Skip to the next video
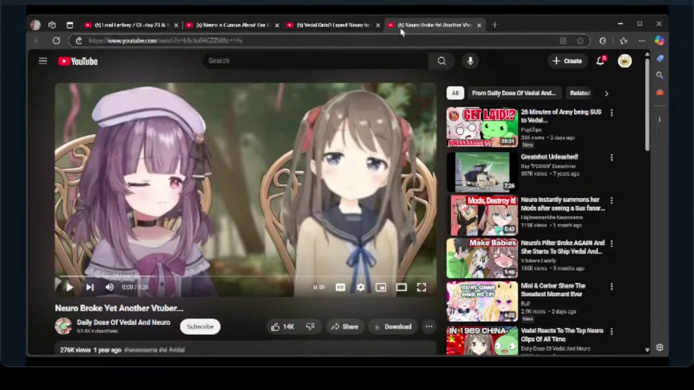Image resolution: width=694 pixels, height=390 pixels. (89, 288)
